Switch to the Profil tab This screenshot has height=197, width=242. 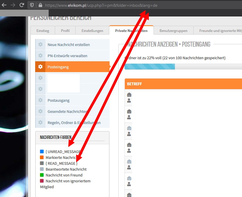click(x=65, y=30)
